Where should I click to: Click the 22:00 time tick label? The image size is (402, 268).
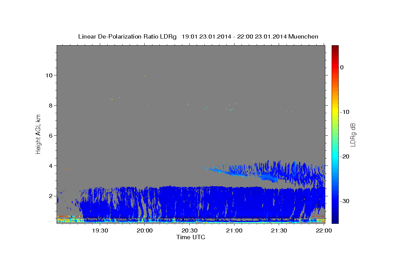pyautogui.click(x=324, y=230)
